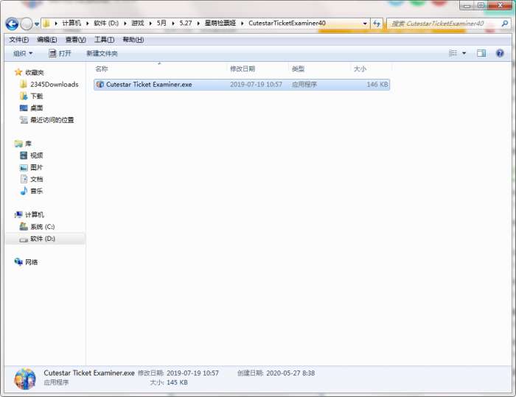Open 视频 library

37,155
